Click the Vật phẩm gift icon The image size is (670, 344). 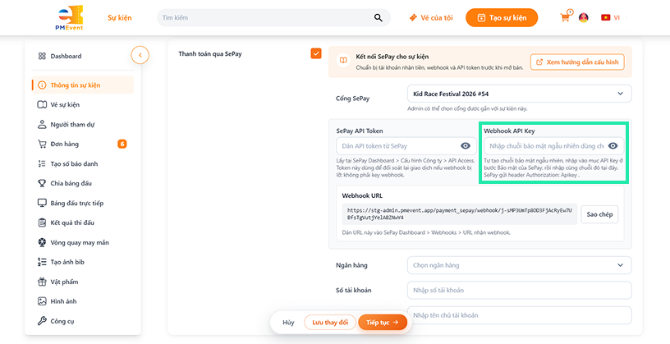click(x=42, y=282)
